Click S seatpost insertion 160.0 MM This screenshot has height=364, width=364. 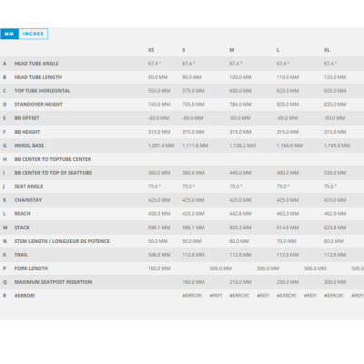tap(193, 282)
